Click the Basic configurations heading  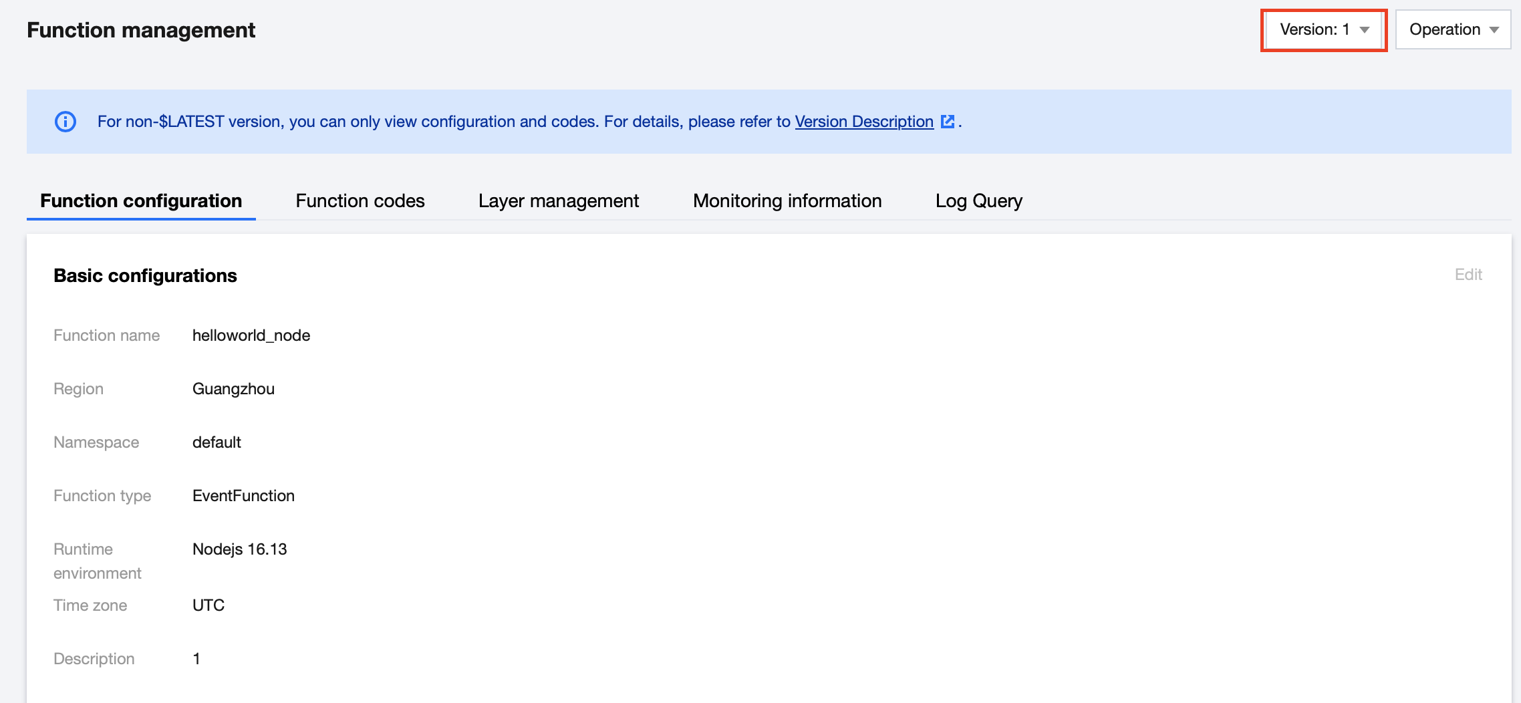(145, 276)
